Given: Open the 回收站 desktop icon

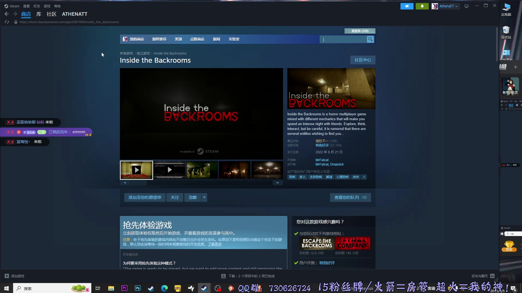Looking at the screenshot, I should pos(506,33).
